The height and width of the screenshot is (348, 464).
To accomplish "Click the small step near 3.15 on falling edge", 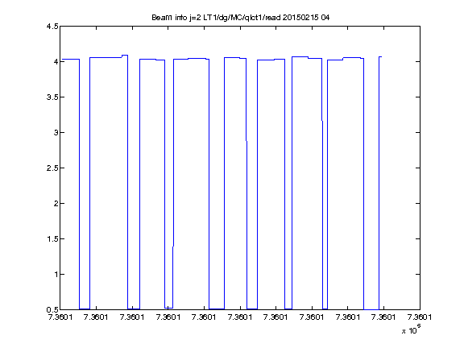I will 322,121.
